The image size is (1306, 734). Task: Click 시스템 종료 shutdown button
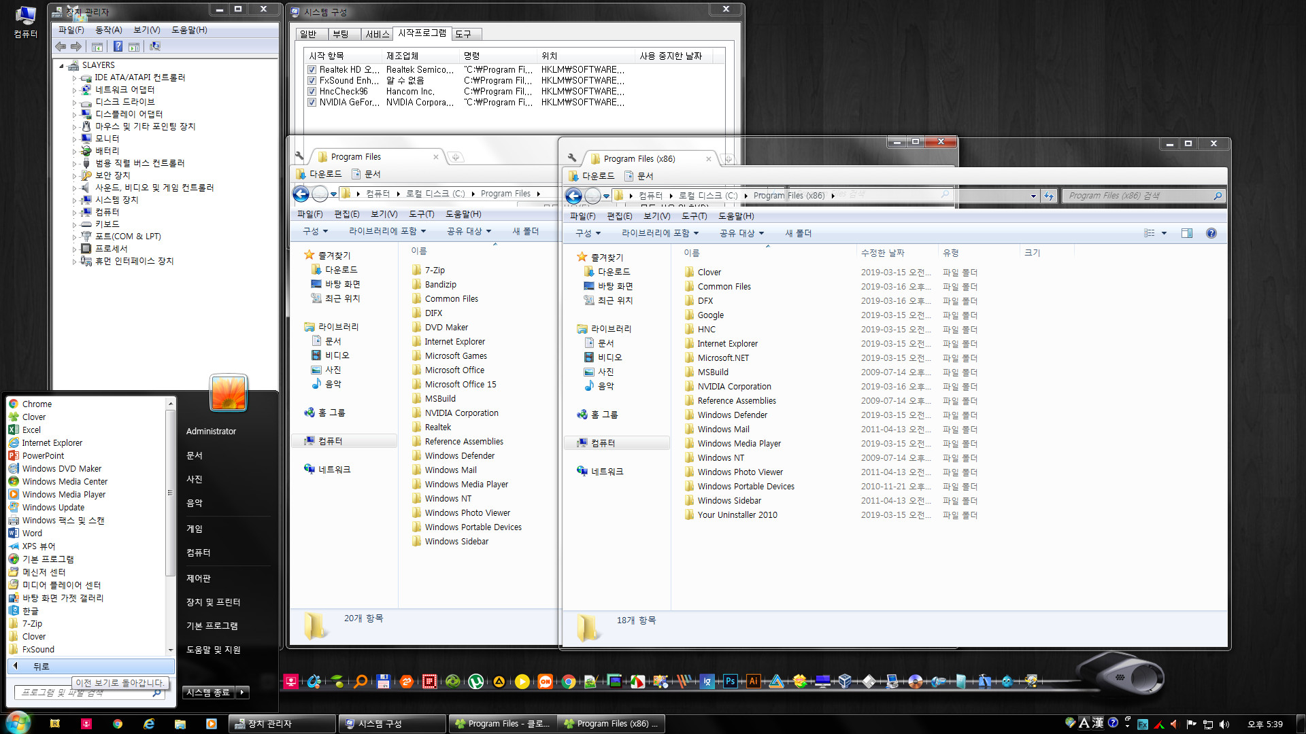(x=208, y=692)
